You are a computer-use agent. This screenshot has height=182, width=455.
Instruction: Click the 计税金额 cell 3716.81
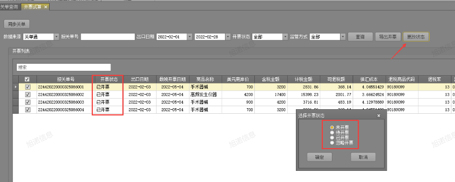304,102
